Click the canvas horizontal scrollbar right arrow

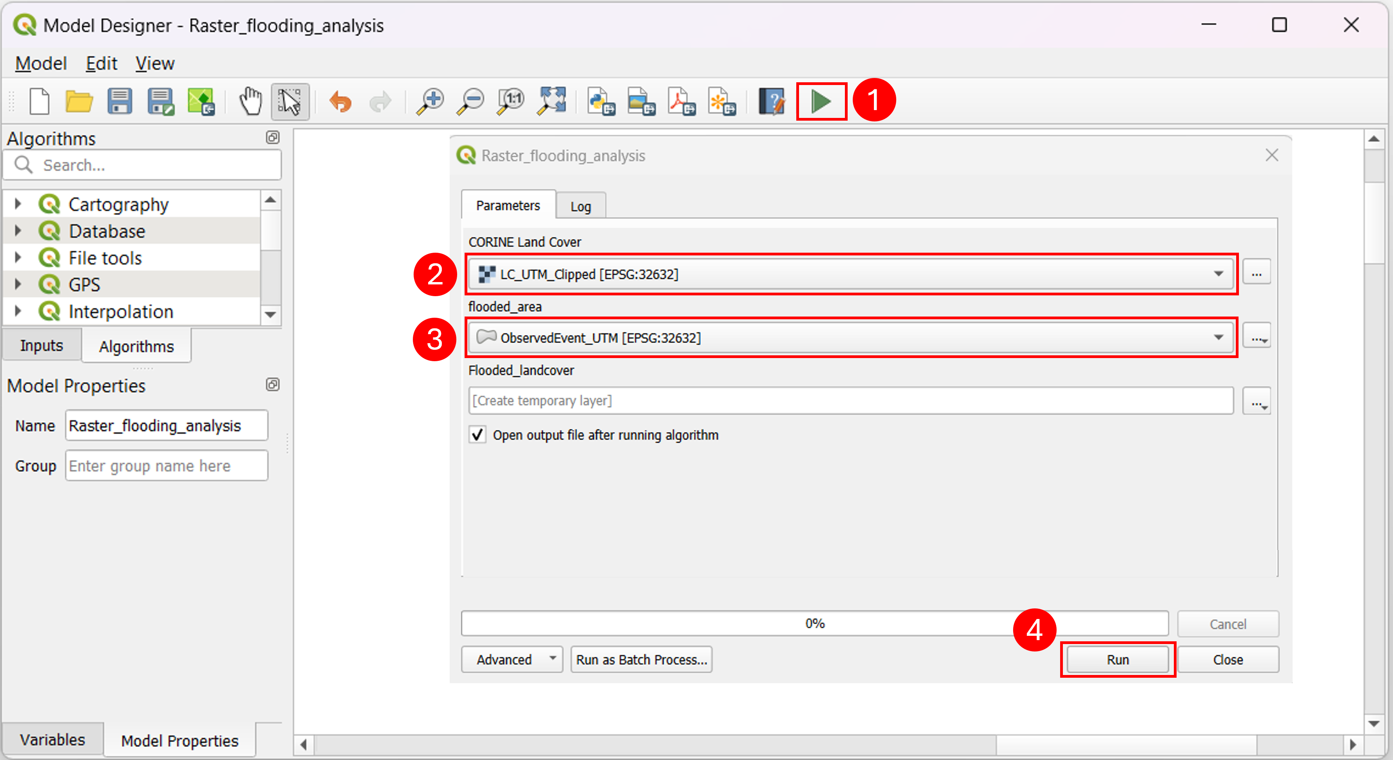coord(1353,744)
